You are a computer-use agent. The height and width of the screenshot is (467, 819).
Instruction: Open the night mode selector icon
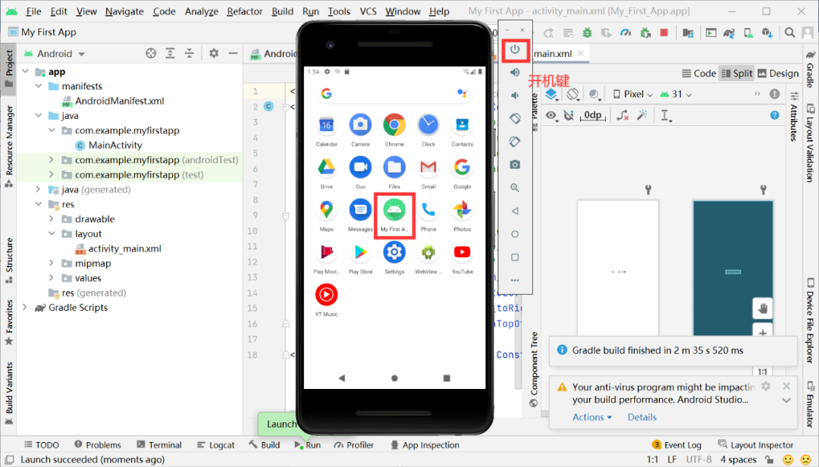pyautogui.click(x=595, y=95)
